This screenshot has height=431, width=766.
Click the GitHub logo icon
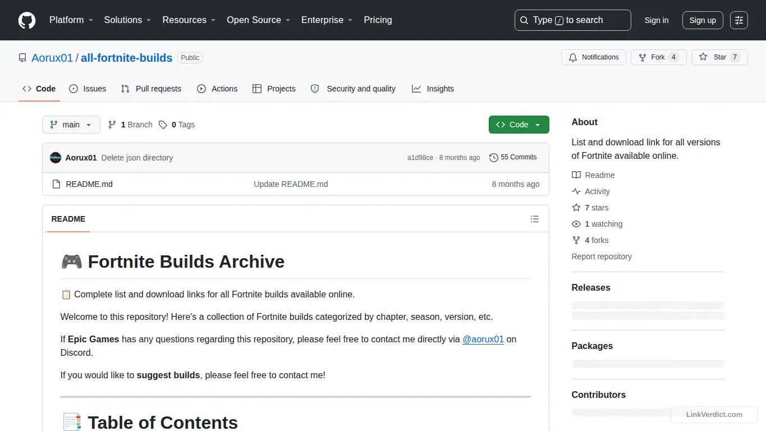tap(27, 20)
